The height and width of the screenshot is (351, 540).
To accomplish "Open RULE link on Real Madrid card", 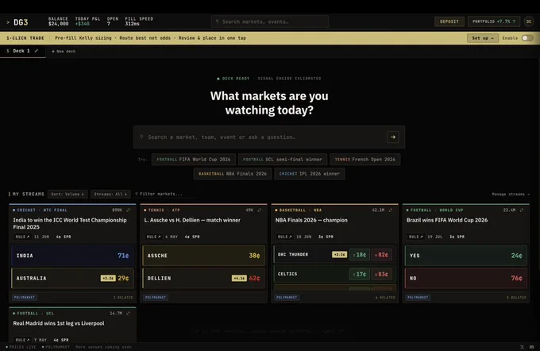I will [22, 340].
